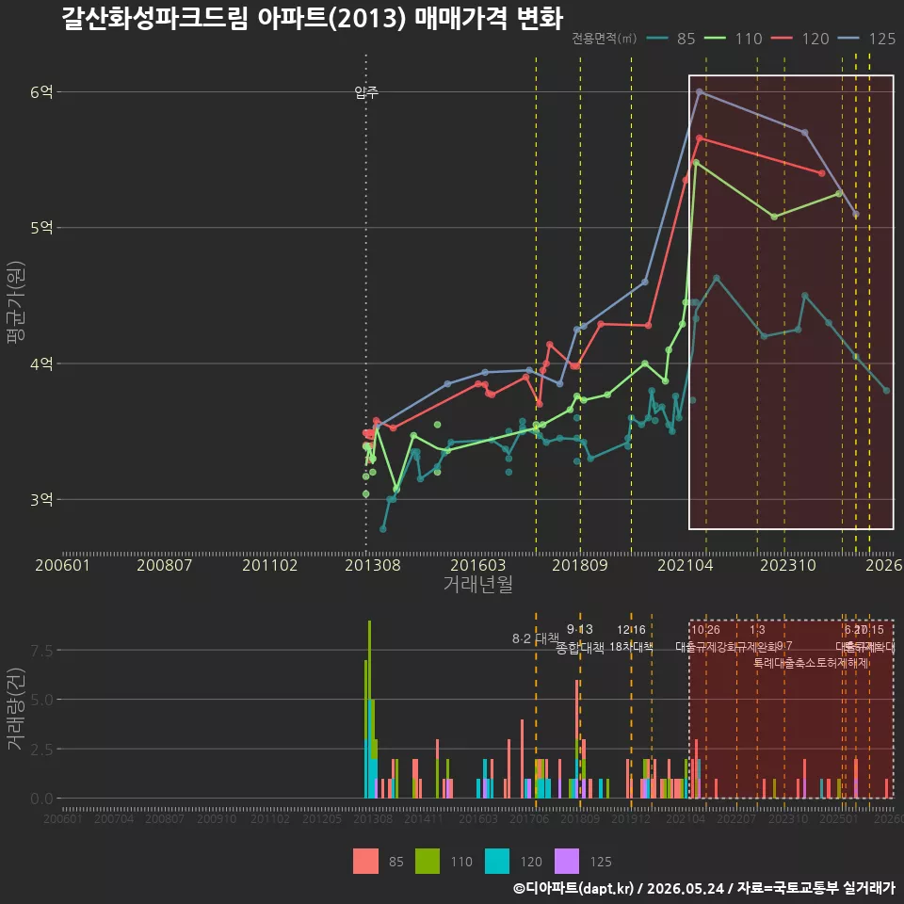Click the 5억 y-axis label
This screenshot has height=904, width=904.
41,227
